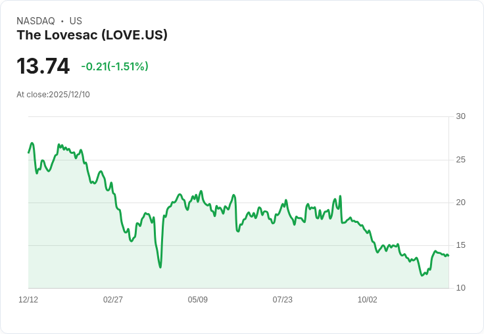484x334 pixels.
Task: Click the 15 y-axis price label
Action: click(x=460, y=245)
